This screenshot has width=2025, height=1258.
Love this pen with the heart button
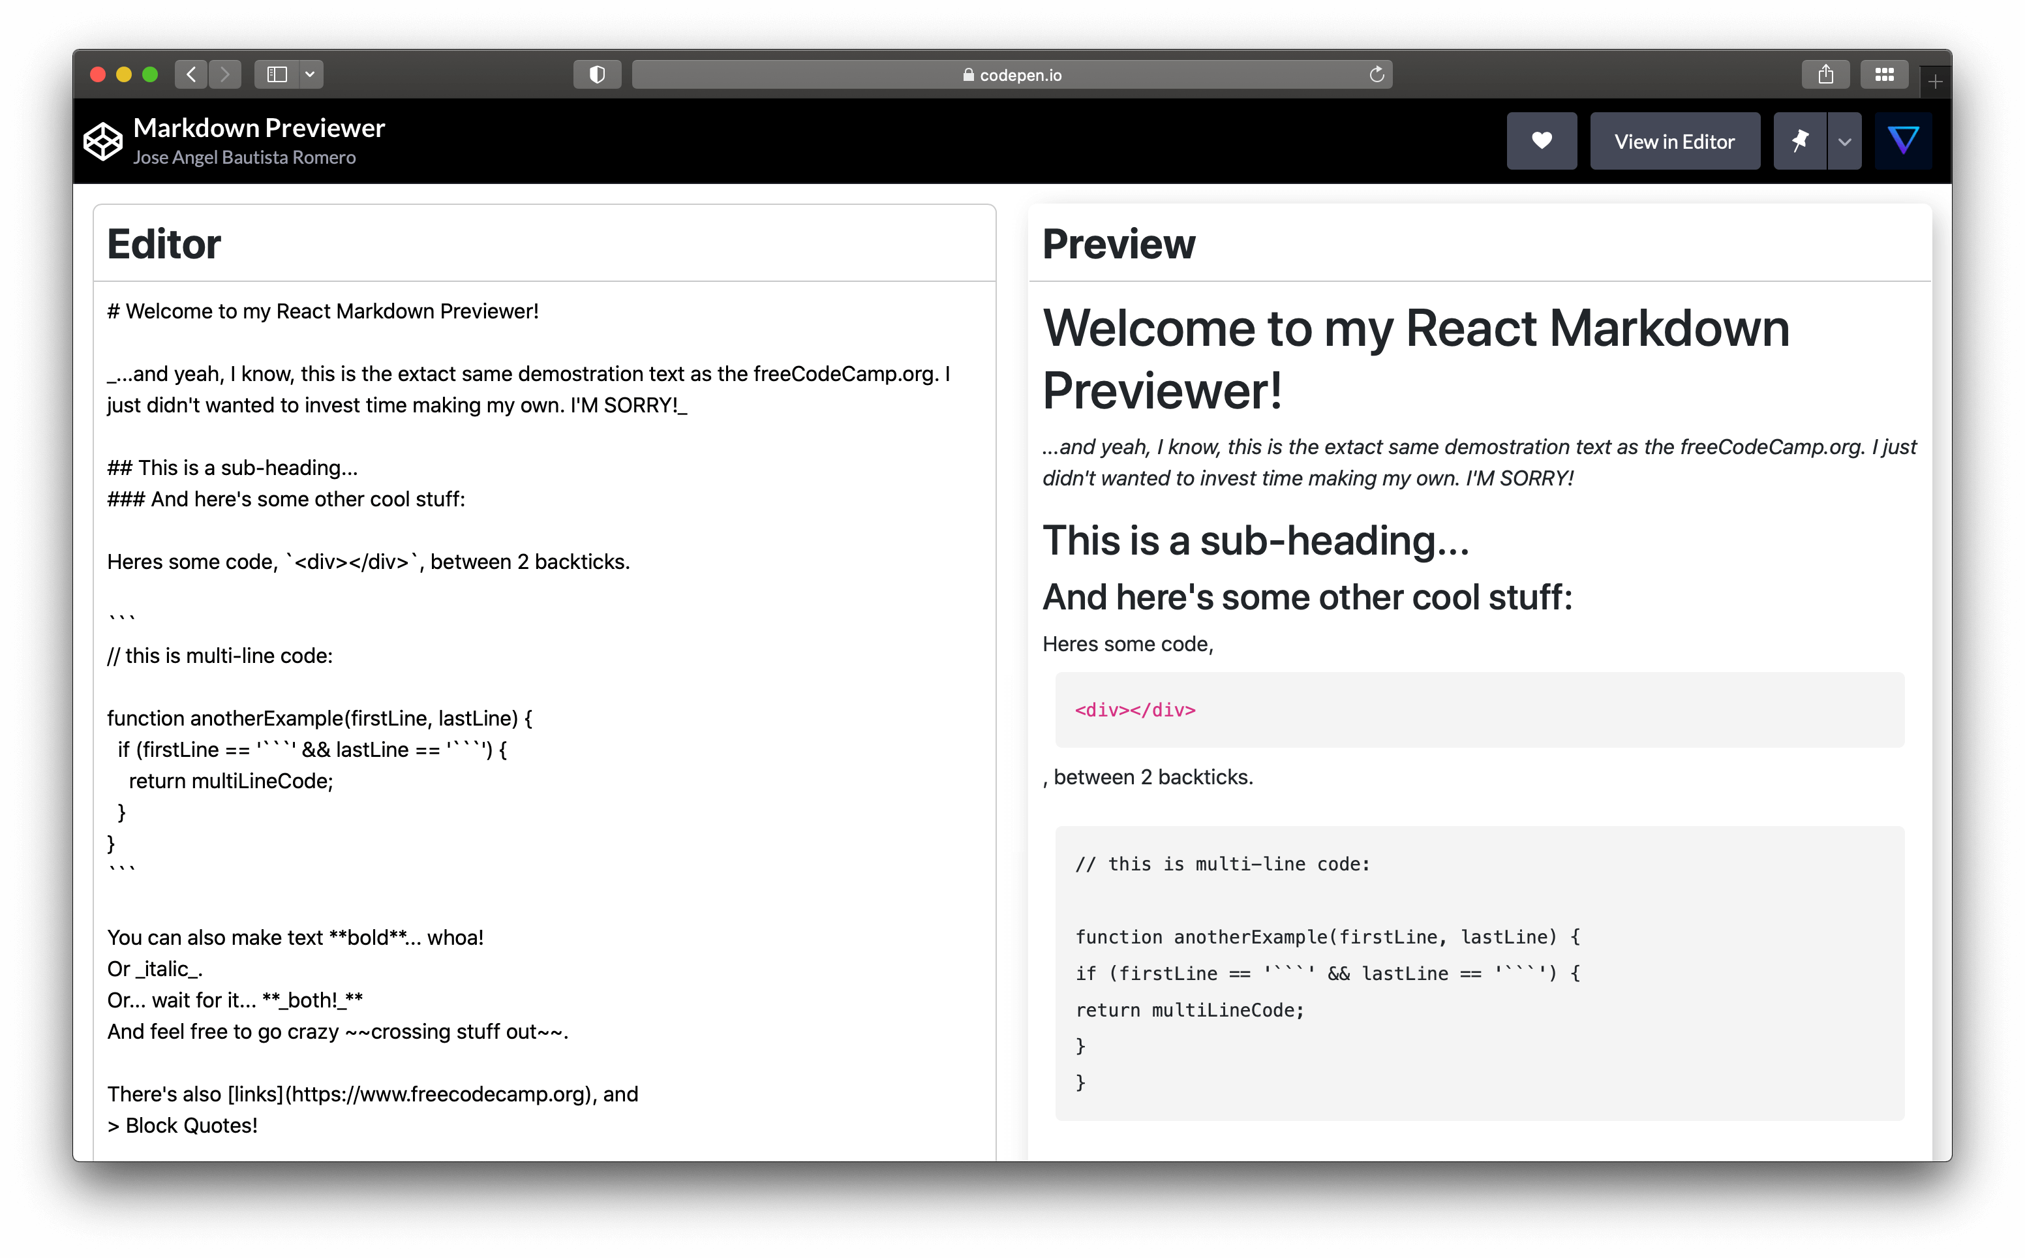coord(1541,142)
